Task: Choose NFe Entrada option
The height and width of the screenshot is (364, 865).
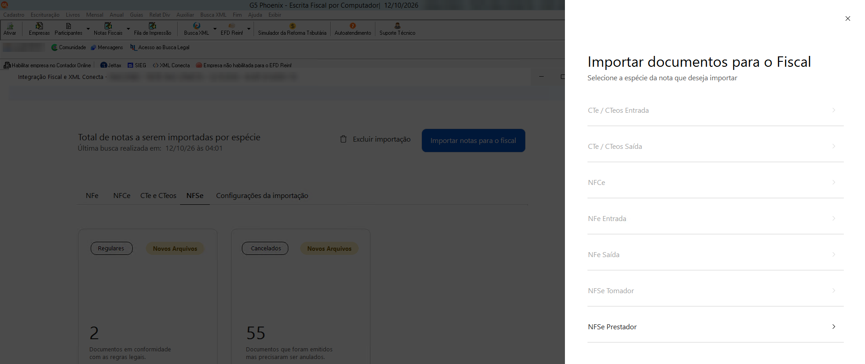Action: (716, 218)
